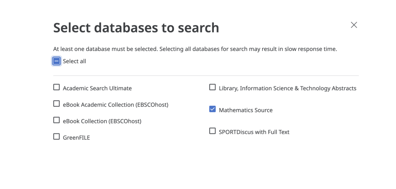Click the 'eBook Academic Collection (EBSCOhost)' label
The height and width of the screenshot is (189, 396).
pos(115,105)
